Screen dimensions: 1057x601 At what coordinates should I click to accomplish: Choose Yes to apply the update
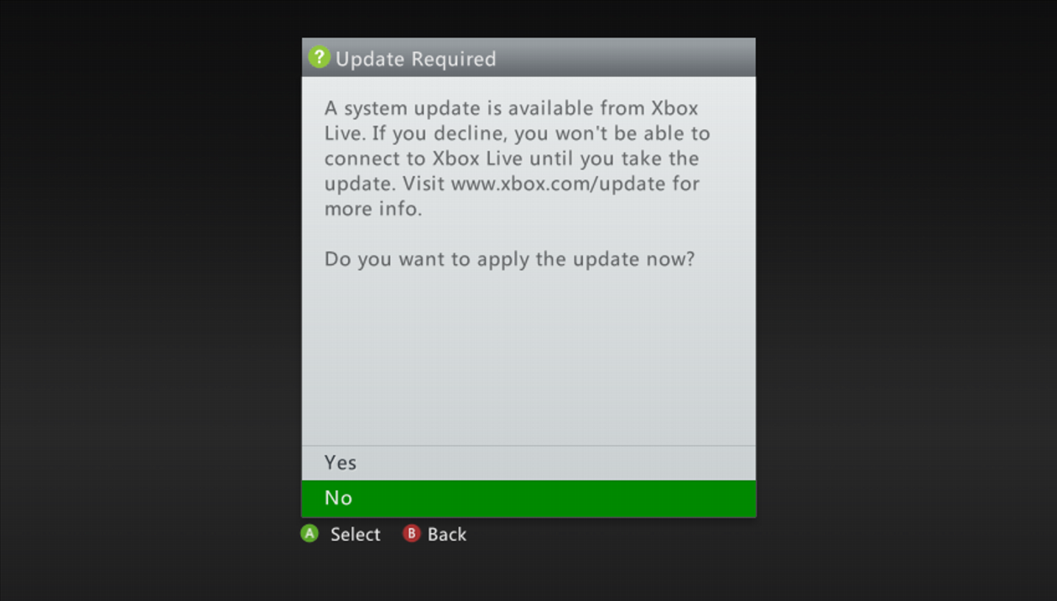(x=528, y=463)
